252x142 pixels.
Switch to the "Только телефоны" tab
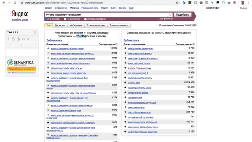tap(96, 25)
